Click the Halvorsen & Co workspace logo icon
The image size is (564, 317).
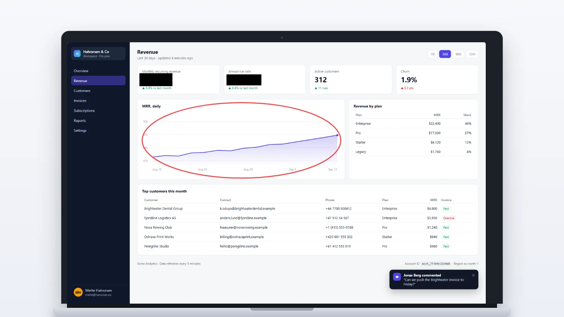(x=77, y=54)
